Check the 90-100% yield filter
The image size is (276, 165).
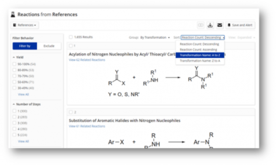[15, 64]
